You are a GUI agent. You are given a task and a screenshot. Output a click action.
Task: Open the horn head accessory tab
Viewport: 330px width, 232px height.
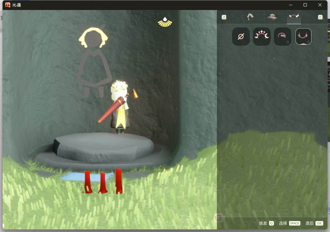pos(294,16)
